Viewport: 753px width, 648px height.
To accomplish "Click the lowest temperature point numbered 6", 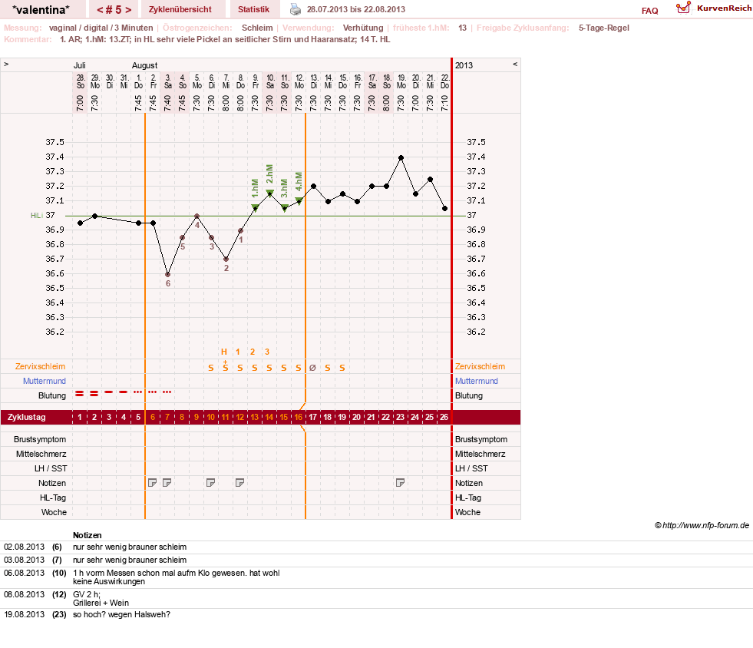I will (167, 274).
